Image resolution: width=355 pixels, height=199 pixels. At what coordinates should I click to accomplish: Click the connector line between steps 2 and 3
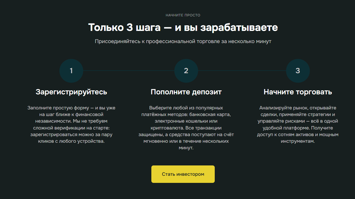pyautogui.click(x=242, y=71)
